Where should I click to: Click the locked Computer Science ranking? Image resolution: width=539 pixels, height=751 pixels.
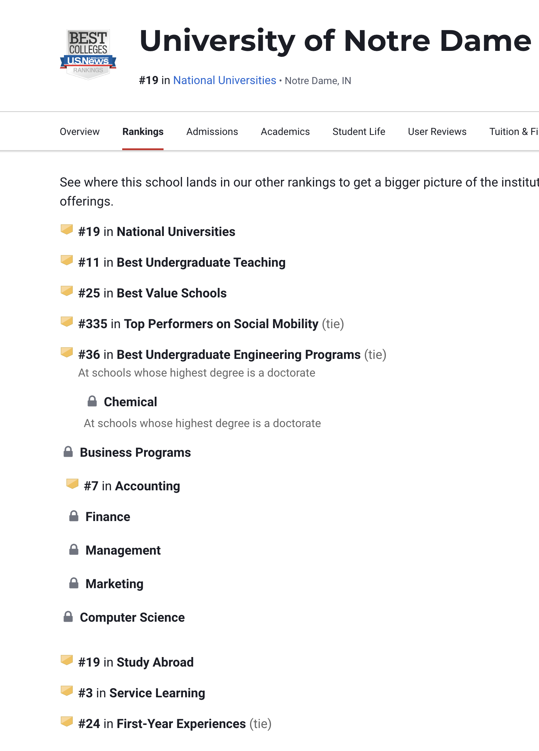[x=132, y=617]
